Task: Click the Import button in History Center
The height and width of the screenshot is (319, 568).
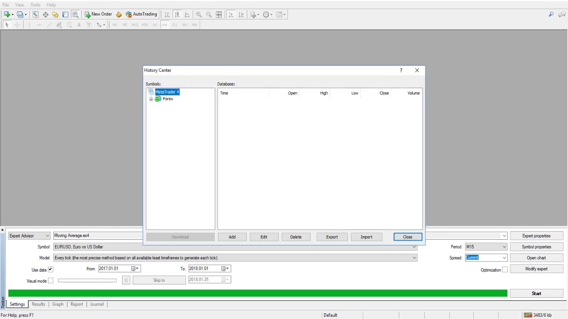Action: (x=367, y=237)
